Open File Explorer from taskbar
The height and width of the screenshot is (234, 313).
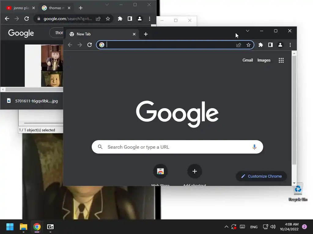point(23,227)
